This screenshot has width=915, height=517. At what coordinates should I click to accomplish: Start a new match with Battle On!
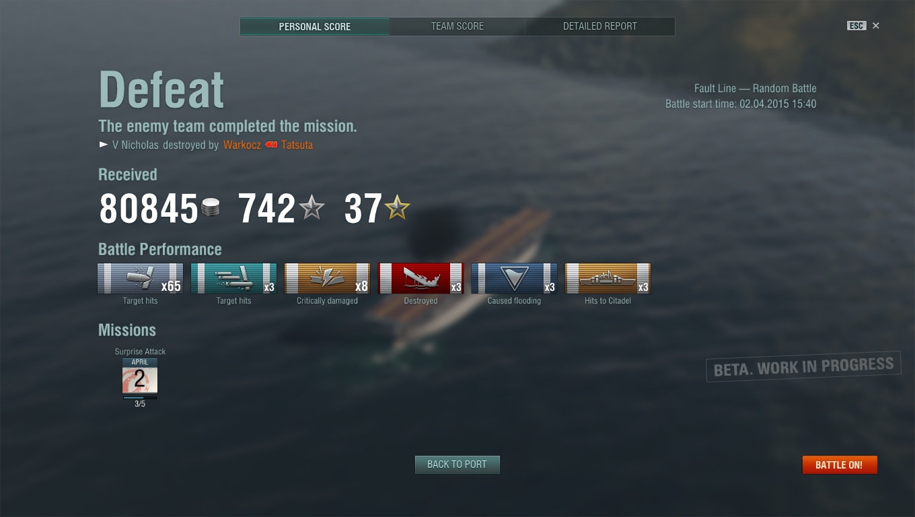click(x=839, y=464)
